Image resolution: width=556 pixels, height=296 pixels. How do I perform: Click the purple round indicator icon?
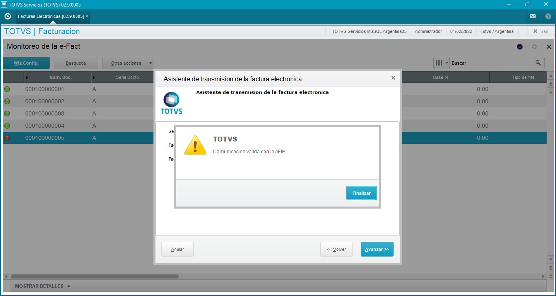520,47
